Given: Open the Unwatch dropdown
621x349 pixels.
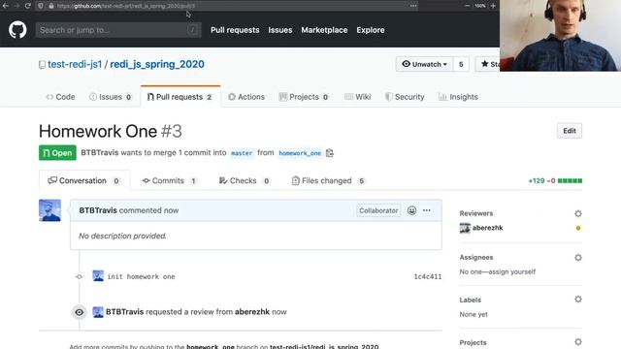Looking at the screenshot, I should pyautogui.click(x=424, y=64).
